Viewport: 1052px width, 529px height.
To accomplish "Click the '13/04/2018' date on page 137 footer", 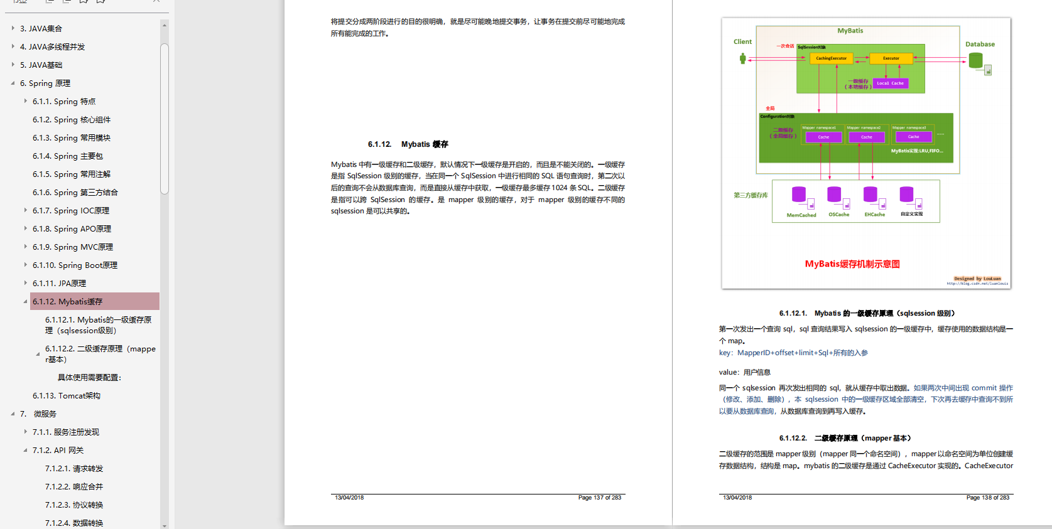I will pyautogui.click(x=349, y=498).
